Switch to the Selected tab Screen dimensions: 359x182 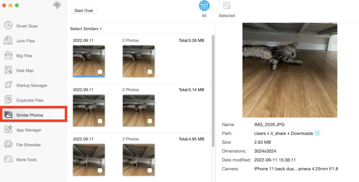coord(227,9)
